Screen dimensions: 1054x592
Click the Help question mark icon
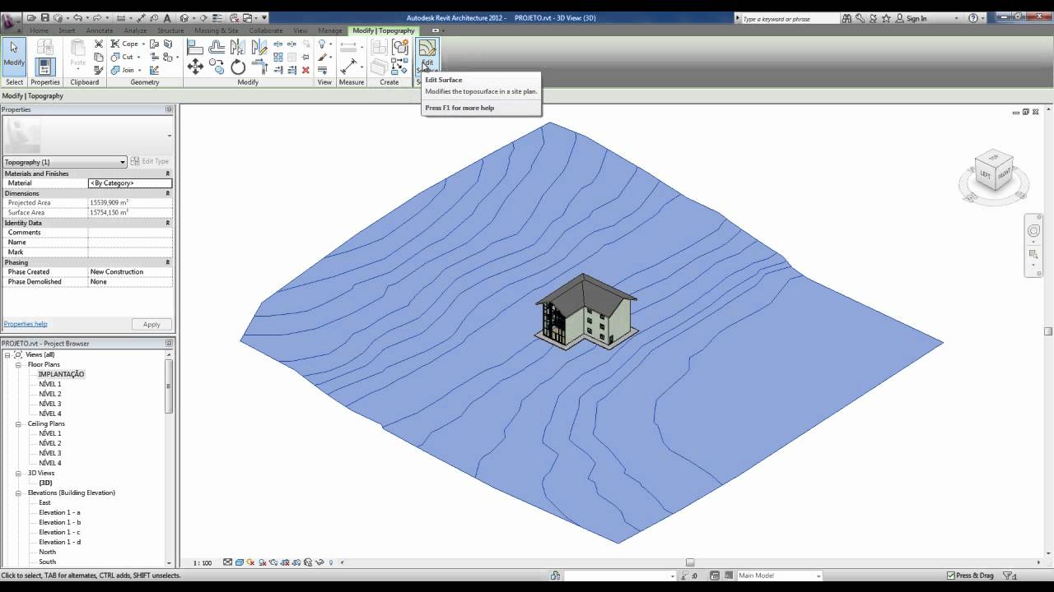point(973,18)
